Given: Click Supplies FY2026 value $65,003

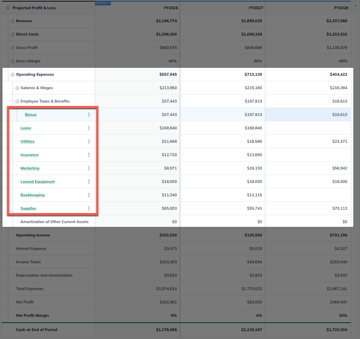Looking at the screenshot, I should coord(169,208).
